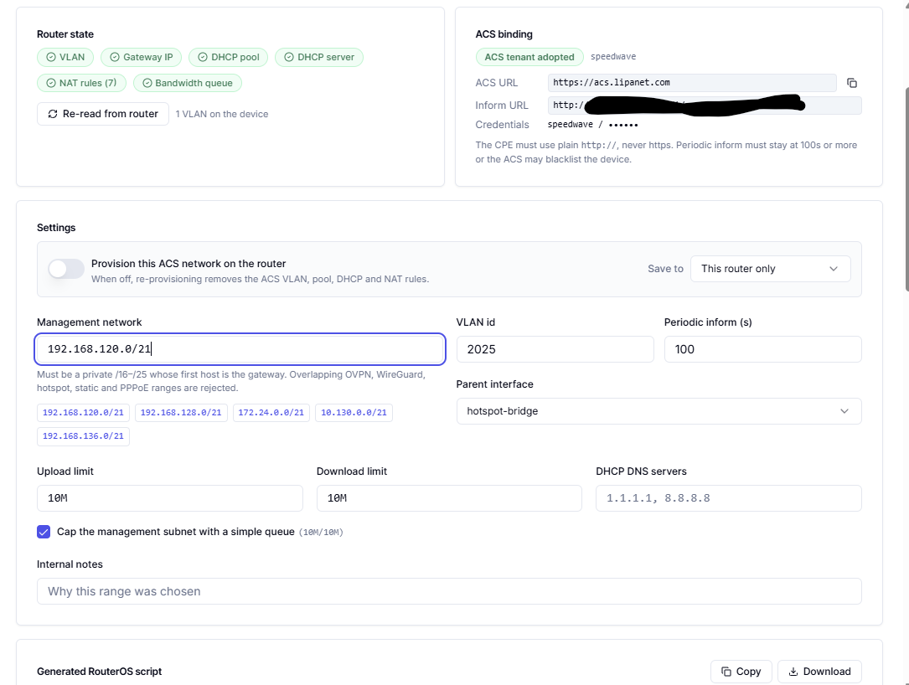
Task: Click the Inform URL text box
Action: (x=705, y=105)
